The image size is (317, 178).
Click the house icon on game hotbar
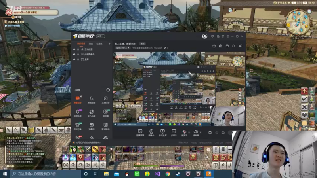pyautogui.click(x=216, y=157)
